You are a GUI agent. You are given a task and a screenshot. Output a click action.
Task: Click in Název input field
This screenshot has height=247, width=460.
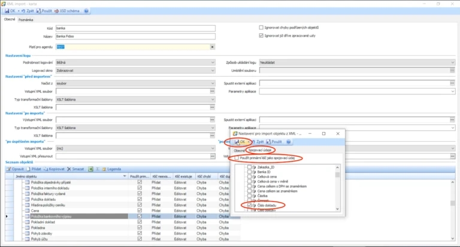[135, 36]
